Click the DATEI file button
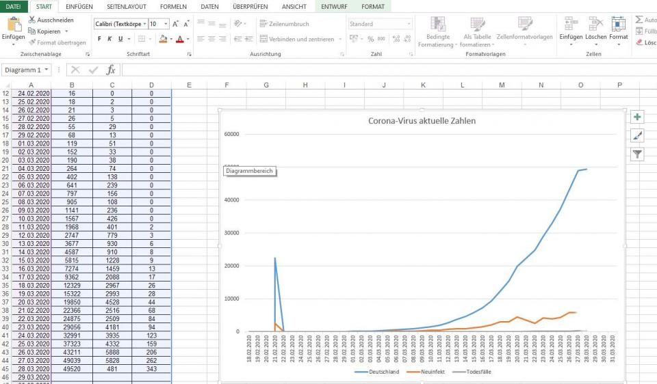Screen dimensions: 657x384 [13, 6]
